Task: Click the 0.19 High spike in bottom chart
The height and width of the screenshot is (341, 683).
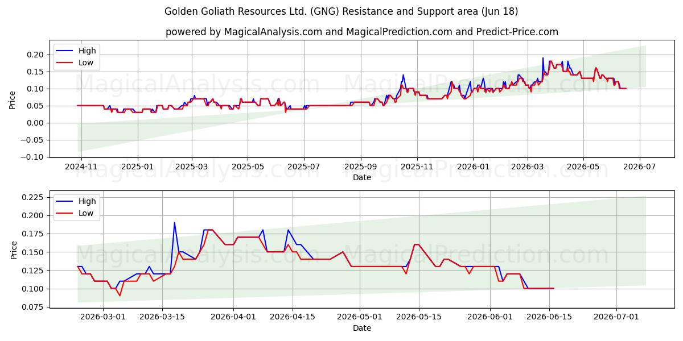Action: click(x=174, y=223)
